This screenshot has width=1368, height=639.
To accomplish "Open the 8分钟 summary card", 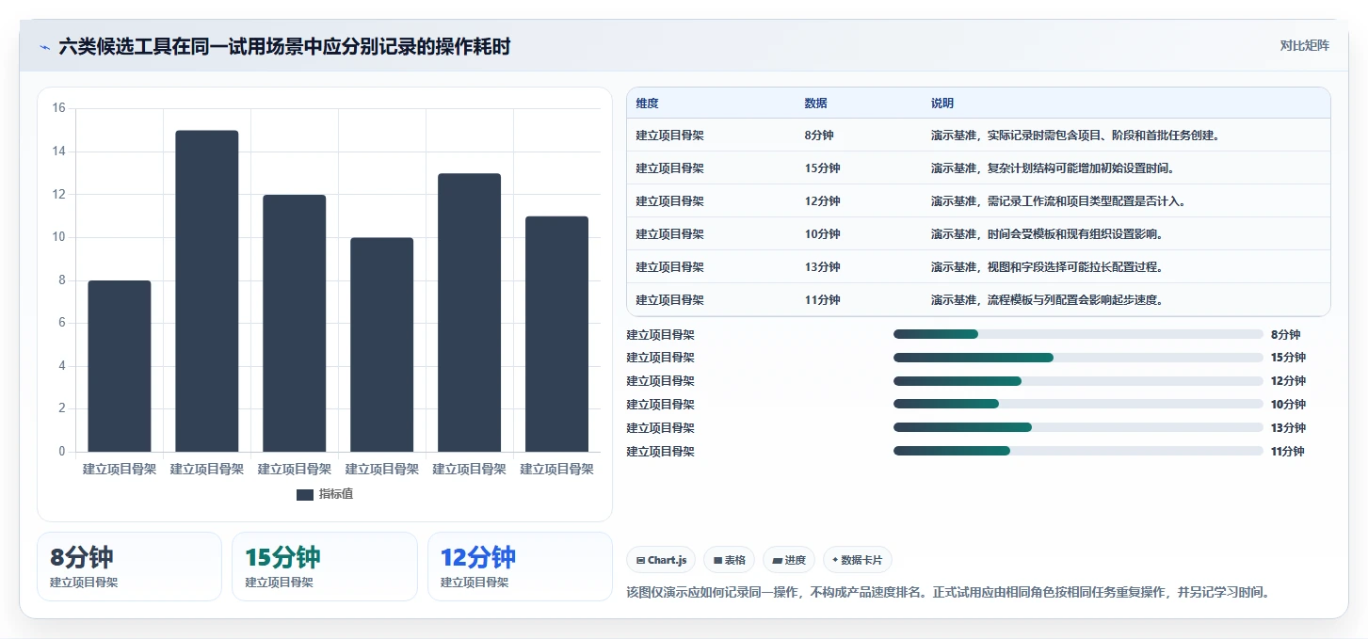I will coord(129,567).
